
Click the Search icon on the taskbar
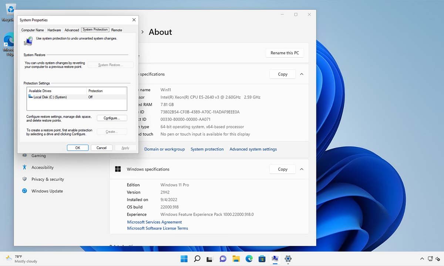click(x=197, y=259)
